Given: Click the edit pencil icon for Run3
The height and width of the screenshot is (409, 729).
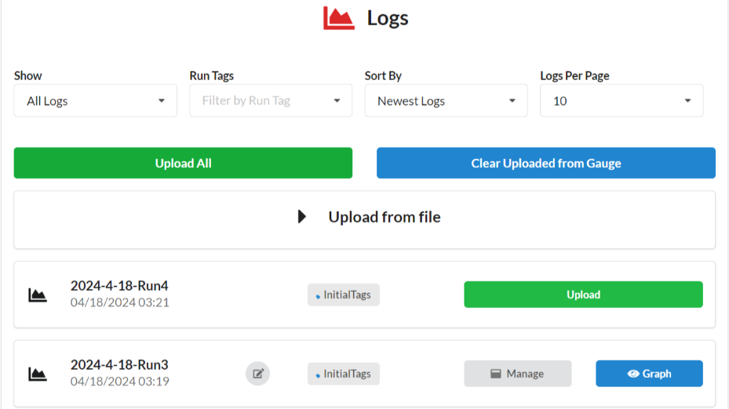Looking at the screenshot, I should [257, 374].
